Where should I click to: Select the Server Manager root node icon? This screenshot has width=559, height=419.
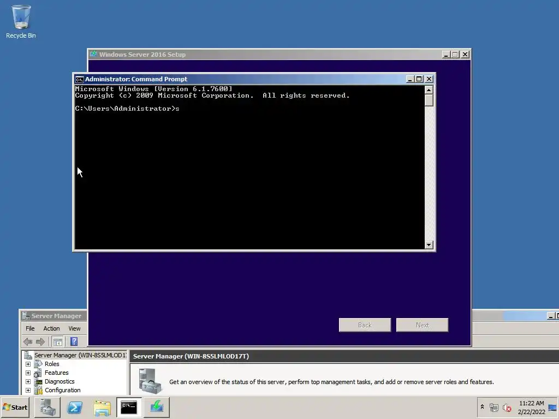pos(28,355)
